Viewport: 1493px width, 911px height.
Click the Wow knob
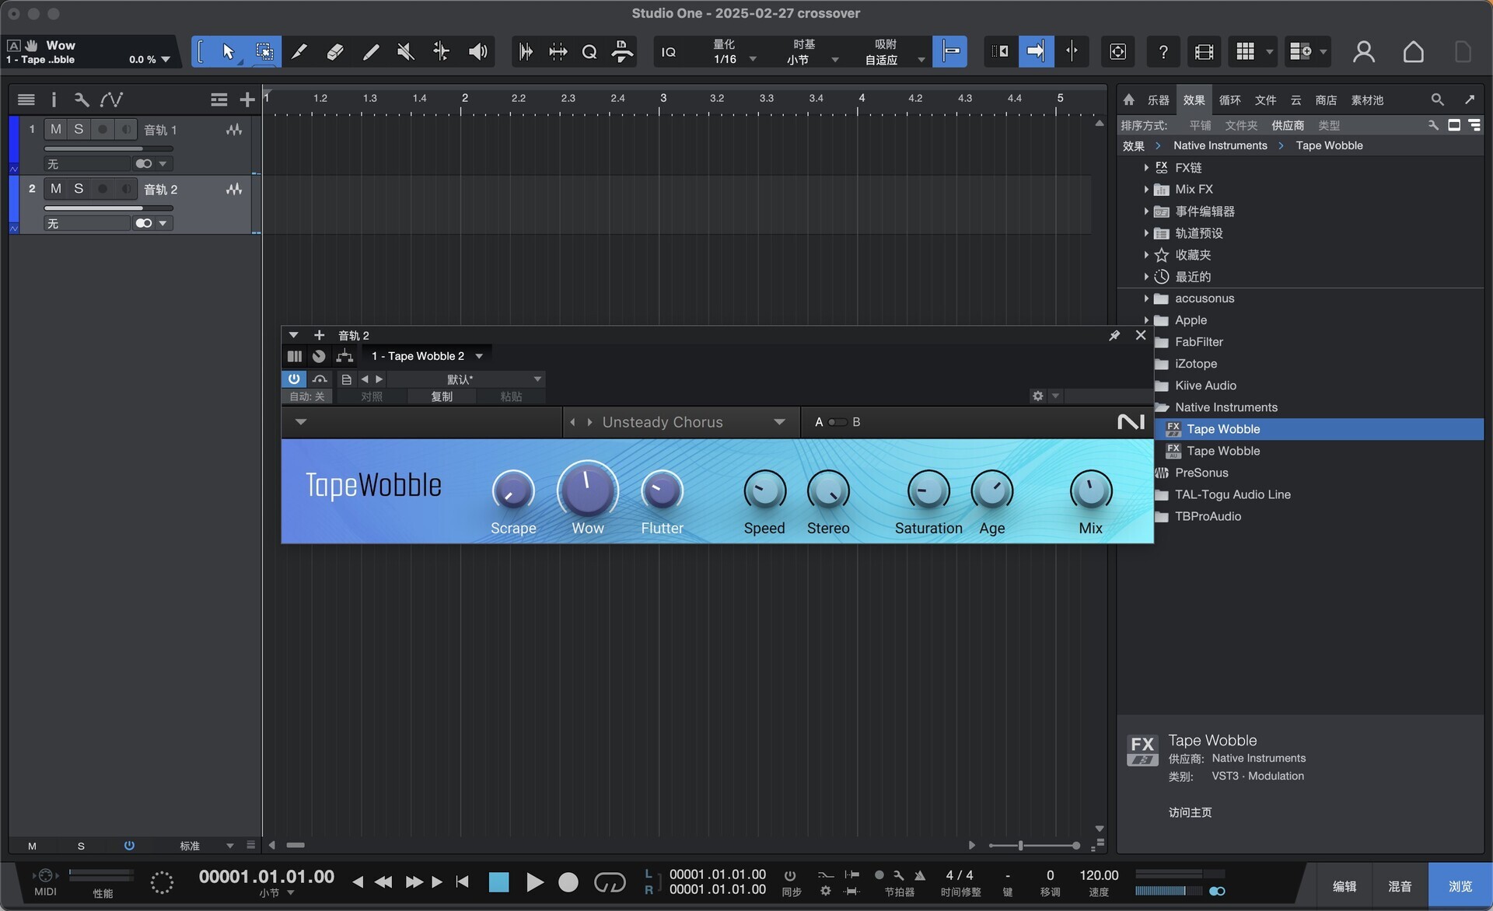pyautogui.click(x=587, y=490)
